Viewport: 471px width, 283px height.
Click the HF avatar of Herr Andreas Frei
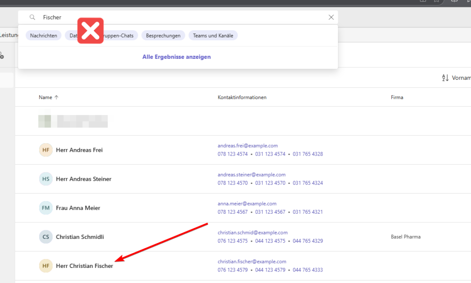click(x=46, y=150)
